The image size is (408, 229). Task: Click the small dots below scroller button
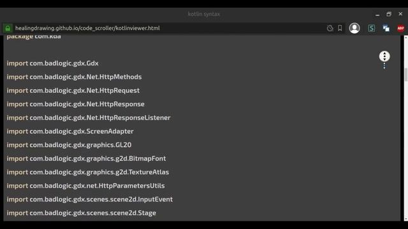pyautogui.click(x=384, y=66)
